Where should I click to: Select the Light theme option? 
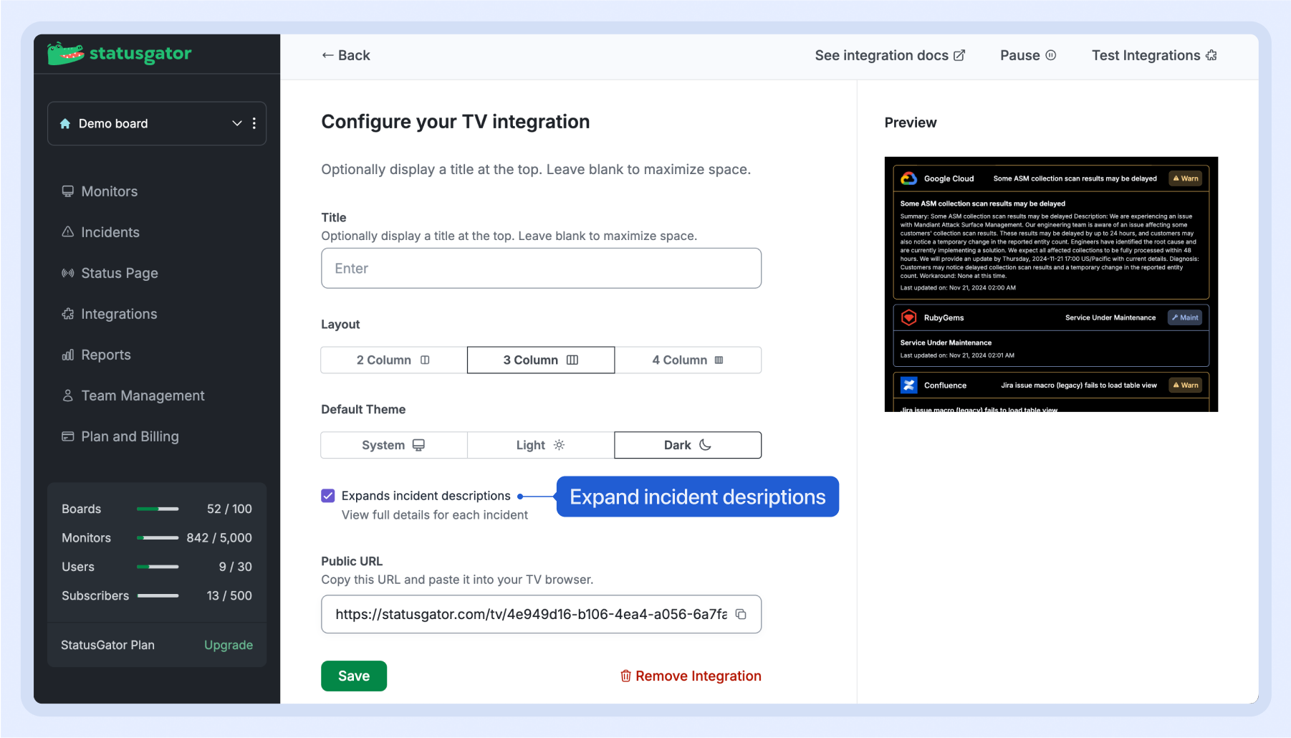click(540, 445)
